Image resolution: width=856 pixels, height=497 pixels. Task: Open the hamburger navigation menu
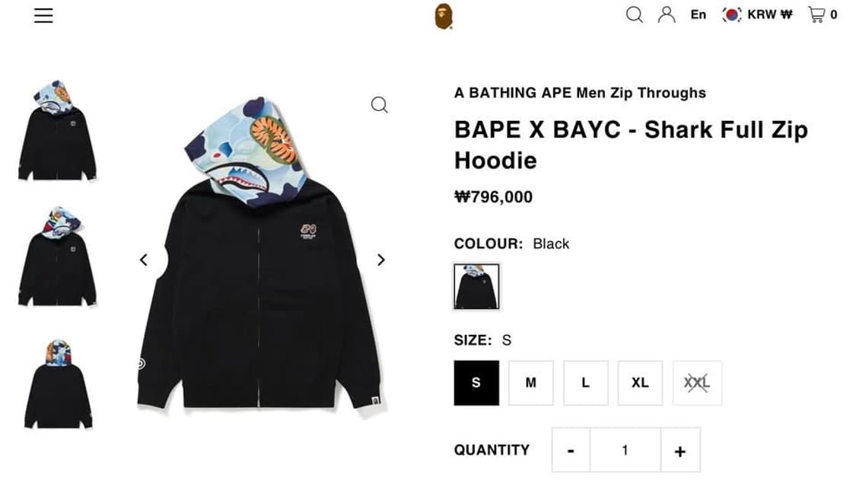(43, 15)
